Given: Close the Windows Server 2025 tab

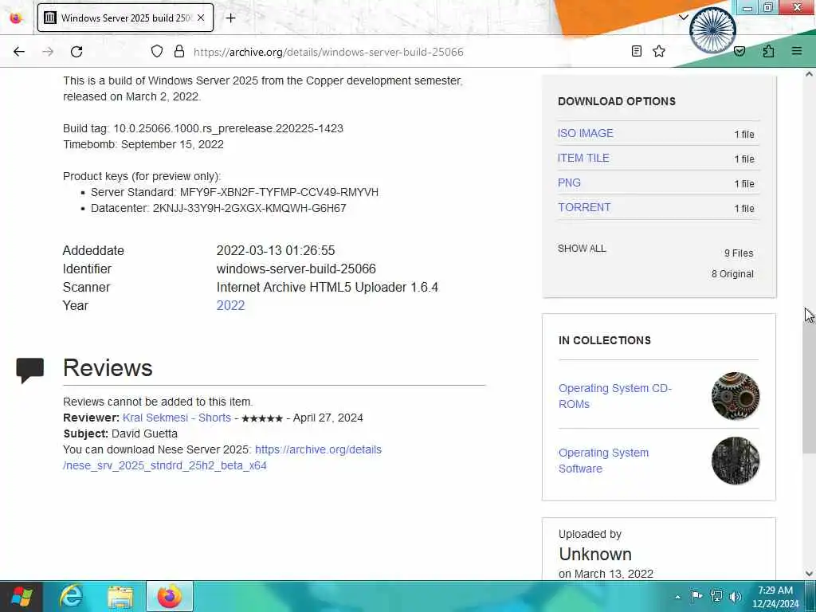Looking at the screenshot, I should [201, 18].
